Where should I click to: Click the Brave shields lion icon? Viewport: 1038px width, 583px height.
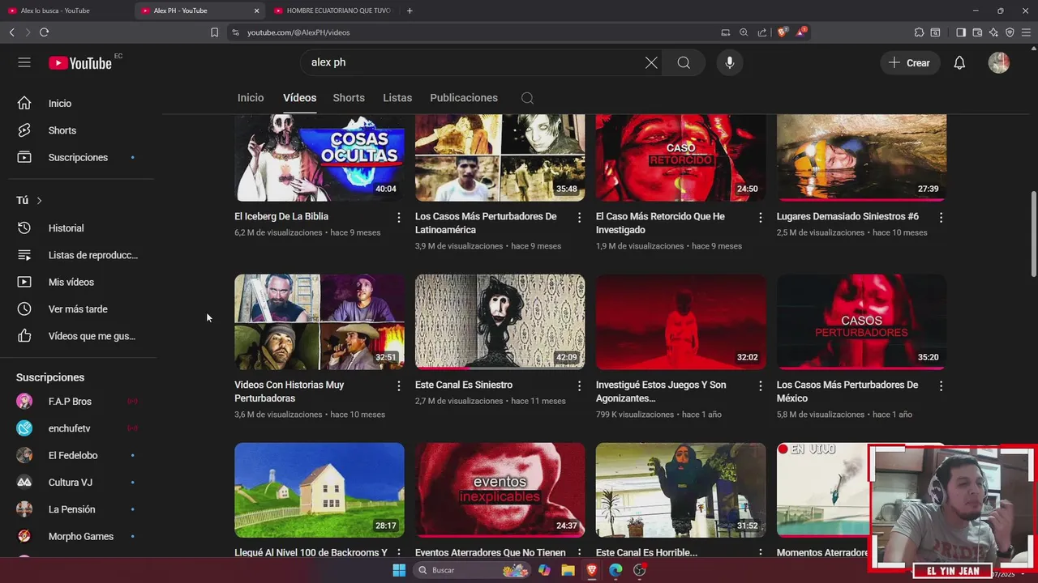point(782,32)
